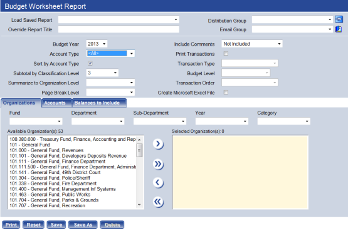The height and width of the screenshot is (231, 348).
Task: Click the Print button
Action: (11, 225)
